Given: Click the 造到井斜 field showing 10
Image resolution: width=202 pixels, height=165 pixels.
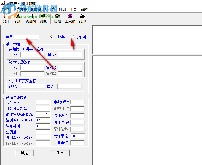Looking at the screenshot, I should [x=43, y=126].
